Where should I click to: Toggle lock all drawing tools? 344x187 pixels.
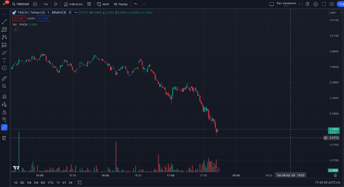coord(4,112)
